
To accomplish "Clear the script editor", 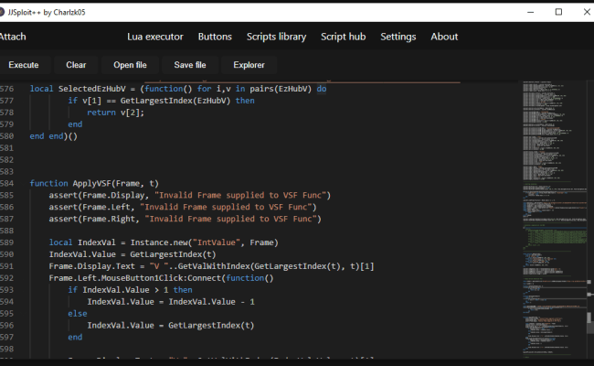I will pos(76,65).
